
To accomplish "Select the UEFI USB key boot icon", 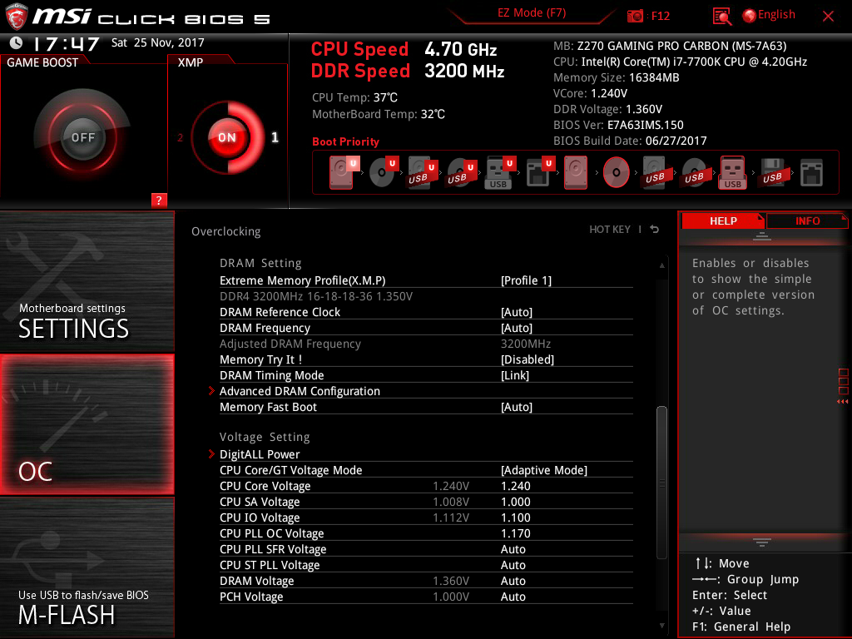I will pos(499,172).
